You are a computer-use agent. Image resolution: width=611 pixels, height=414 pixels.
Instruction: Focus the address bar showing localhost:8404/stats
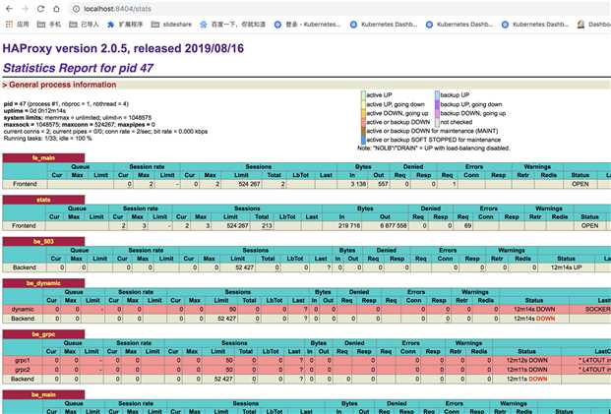point(339,9)
